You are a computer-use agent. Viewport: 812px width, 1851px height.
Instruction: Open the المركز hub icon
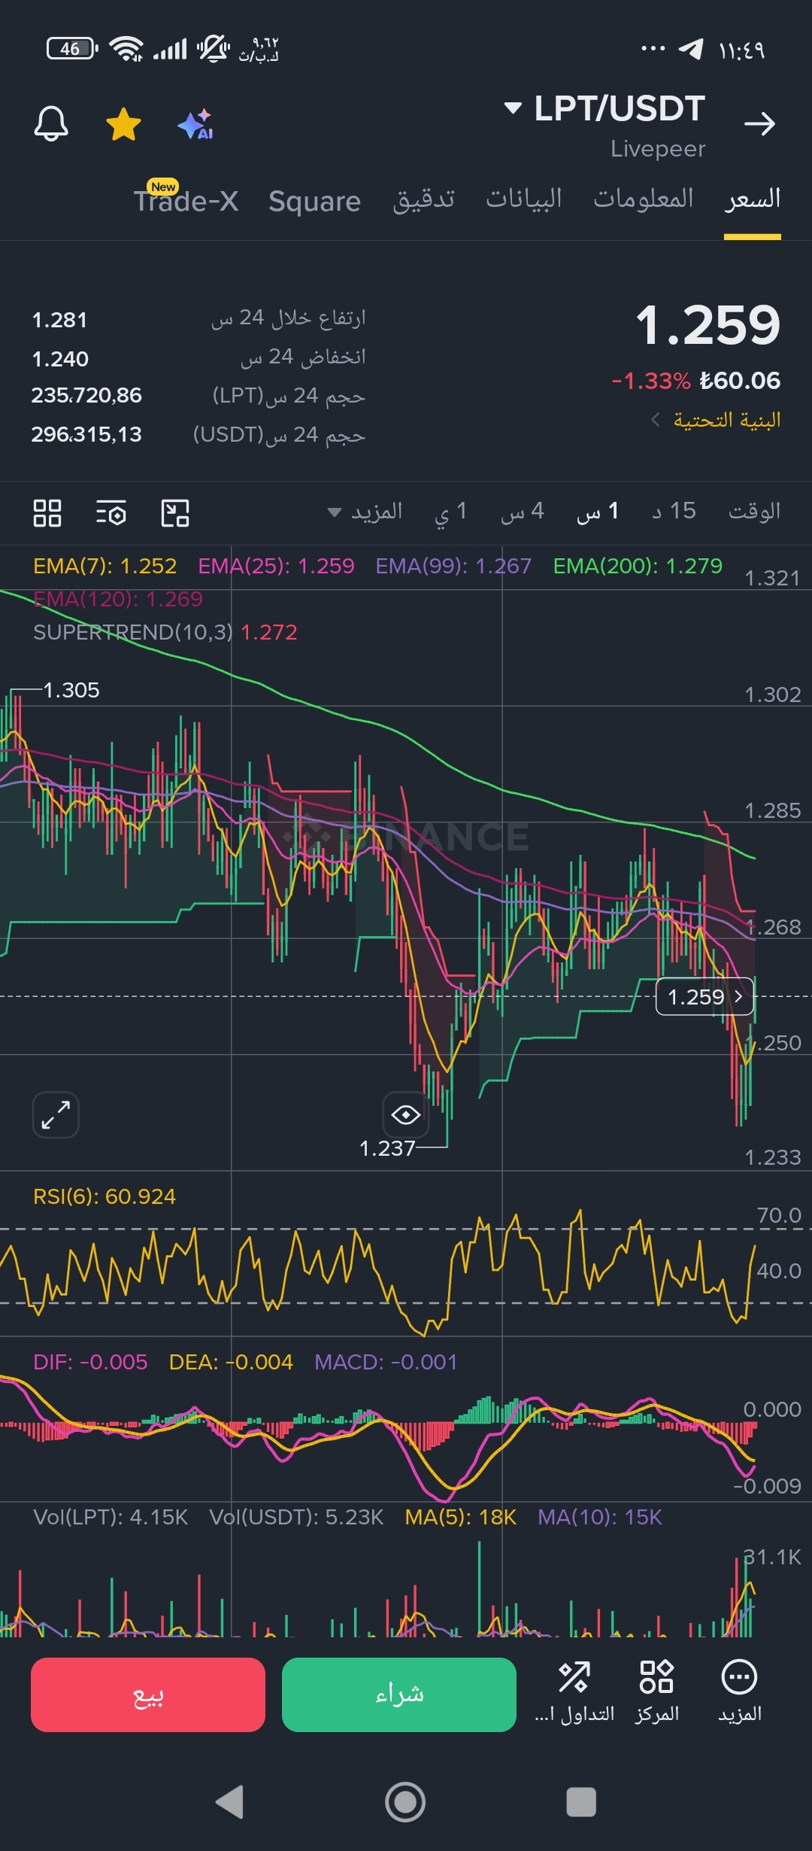[656, 1690]
